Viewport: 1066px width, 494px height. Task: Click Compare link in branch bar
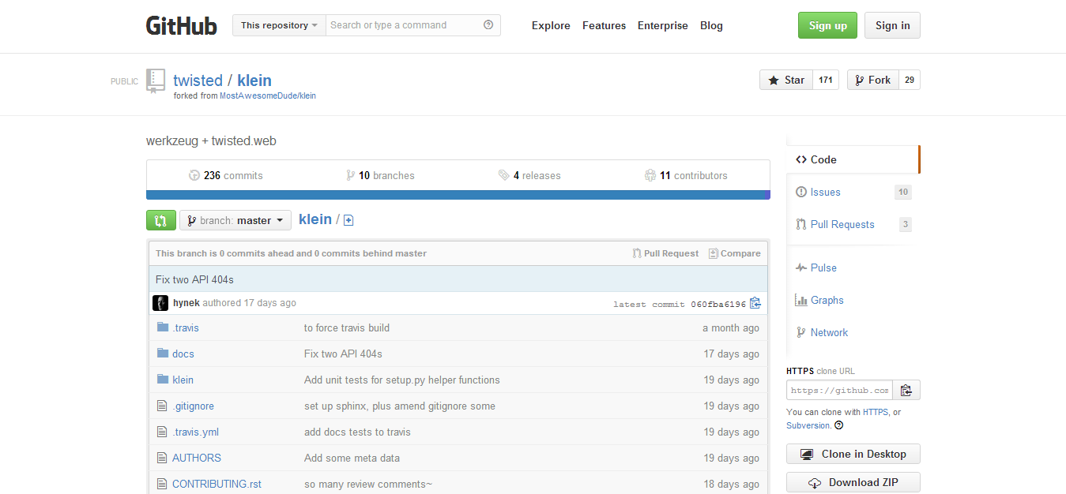click(735, 253)
